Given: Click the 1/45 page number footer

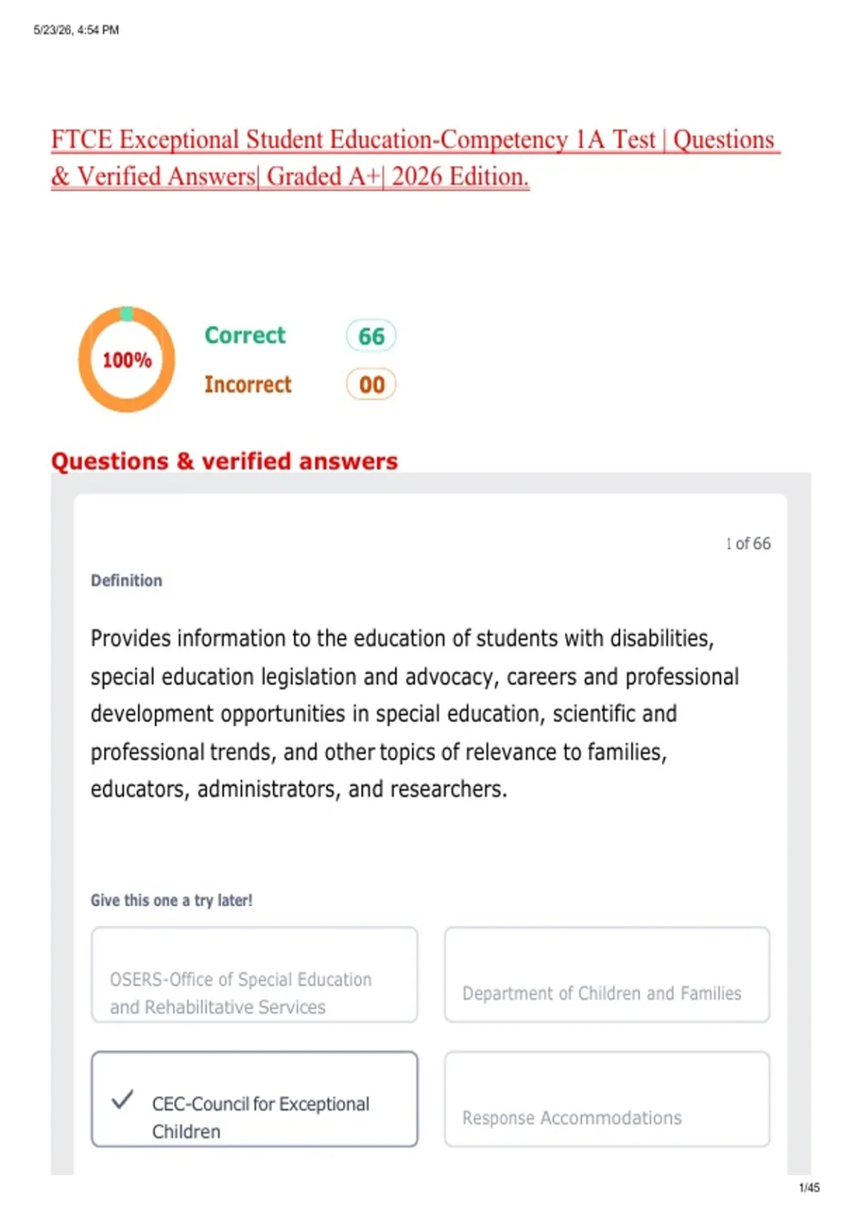Looking at the screenshot, I should click(x=809, y=1187).
